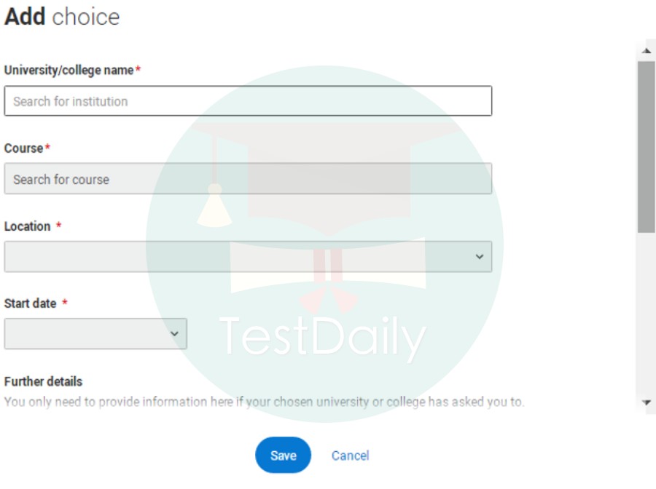Click the scrollbar down arrow
Viewport: 656px width, 489px height.
(x=646, y=402)
